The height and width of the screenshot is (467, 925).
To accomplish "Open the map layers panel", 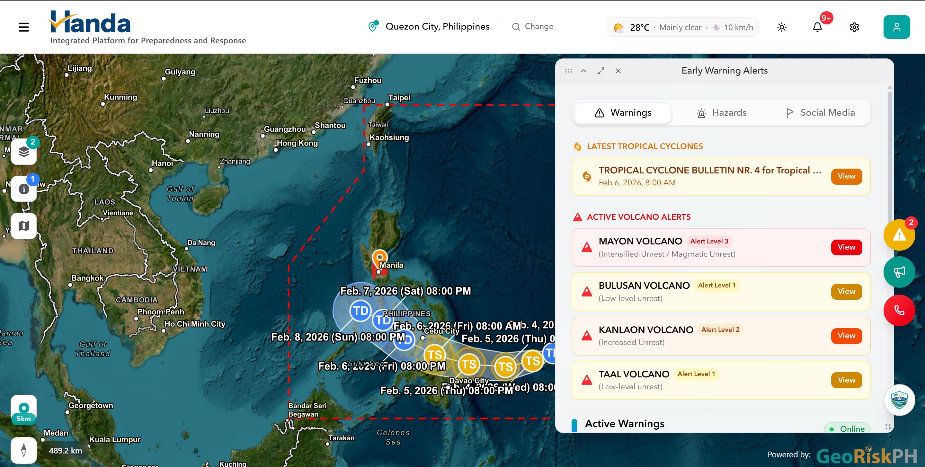I will point(24,152).
